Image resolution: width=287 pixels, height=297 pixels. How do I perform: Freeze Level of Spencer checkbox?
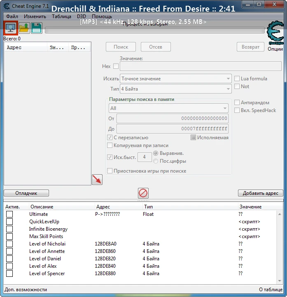pos(9,274)
